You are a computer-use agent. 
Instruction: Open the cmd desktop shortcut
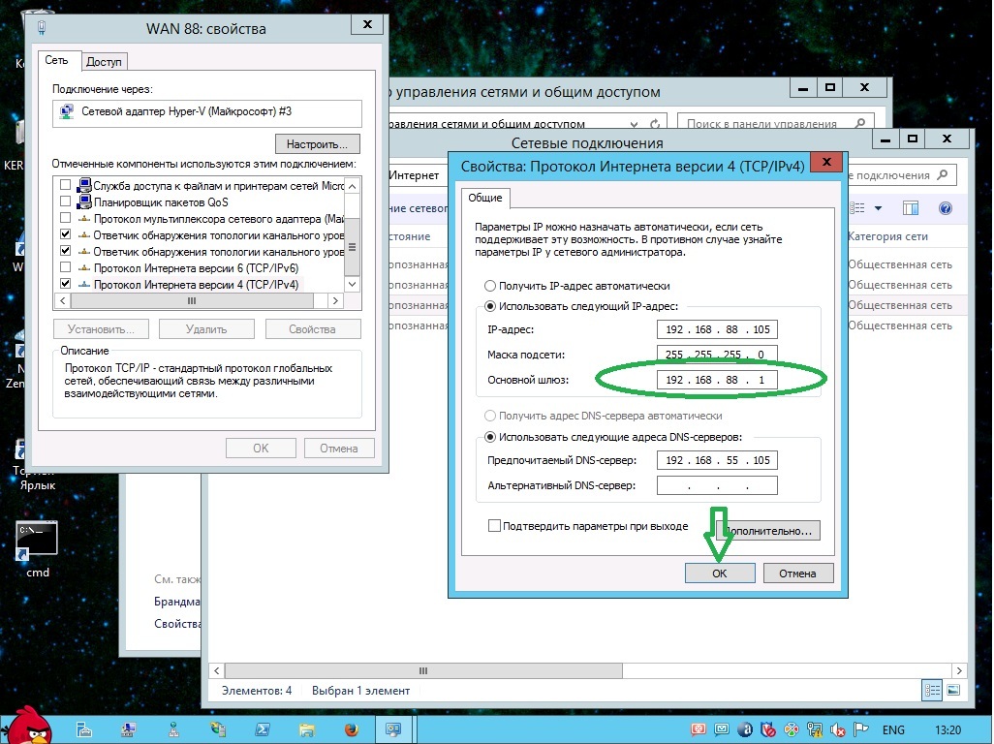click(37, 540)
